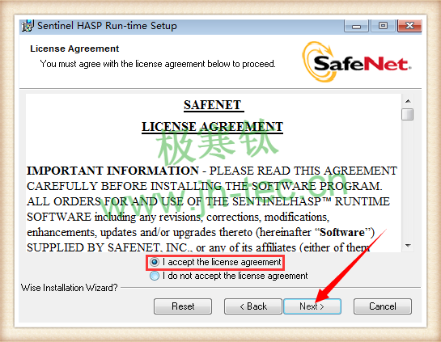Screen dimensions: 441x342
Task: Click the SafeNet logo
Action: (357, 61)
